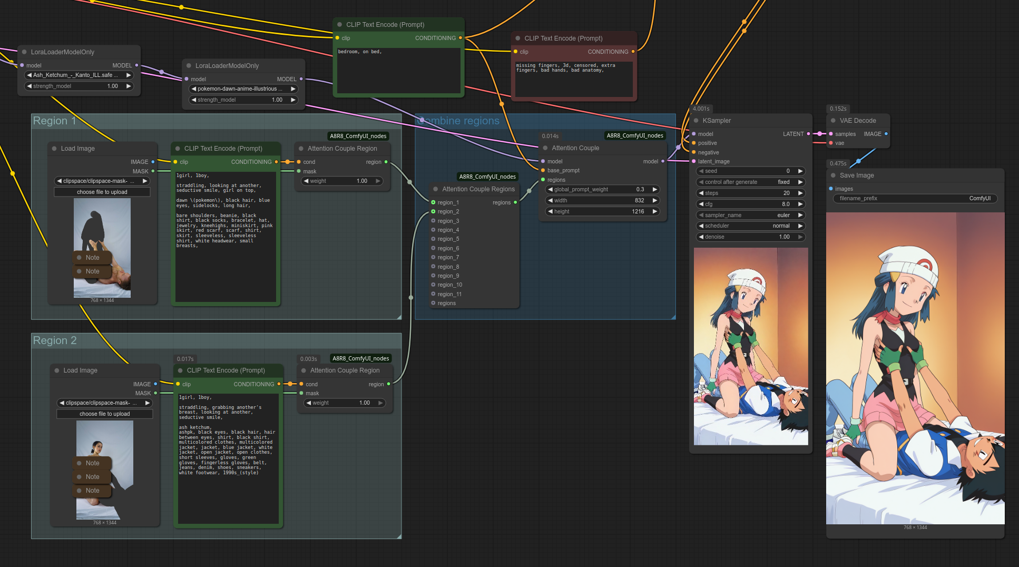Decrease KSampler denoise with left arrow

pos(701,237)
